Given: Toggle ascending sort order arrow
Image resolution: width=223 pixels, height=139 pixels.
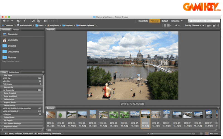Looking at the screenshot, I should click(203, 26).
